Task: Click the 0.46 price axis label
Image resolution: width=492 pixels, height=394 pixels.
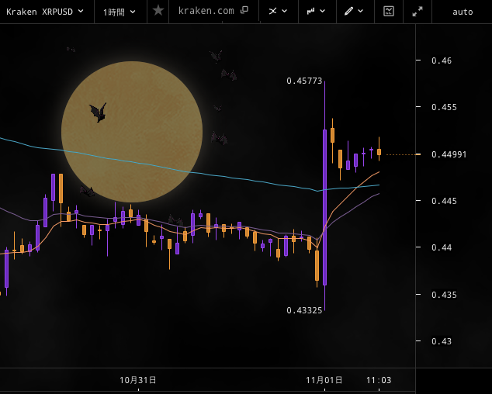Action: (x=442, y=60)
